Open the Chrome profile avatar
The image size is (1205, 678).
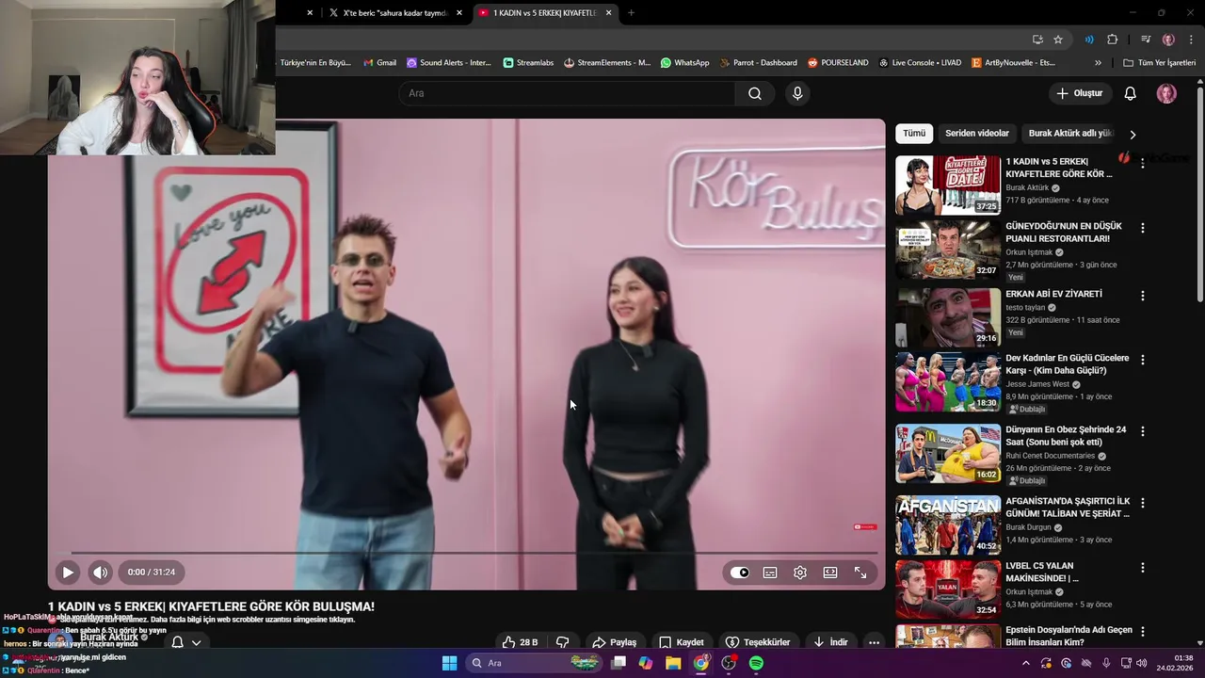pos(1168,40)
